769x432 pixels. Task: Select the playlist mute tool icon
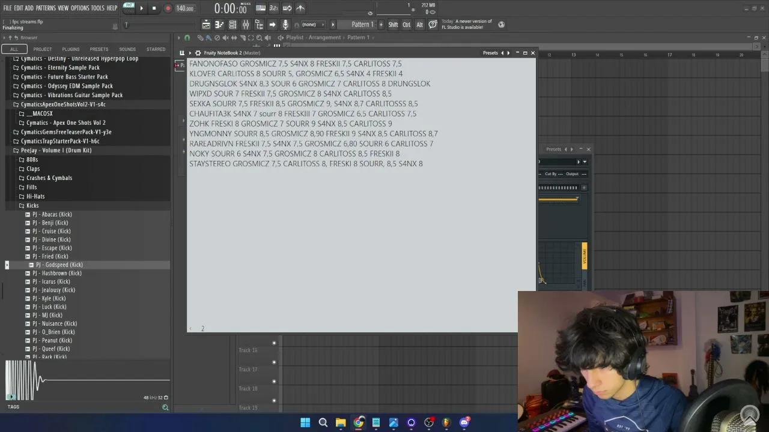tap(226, 37)
